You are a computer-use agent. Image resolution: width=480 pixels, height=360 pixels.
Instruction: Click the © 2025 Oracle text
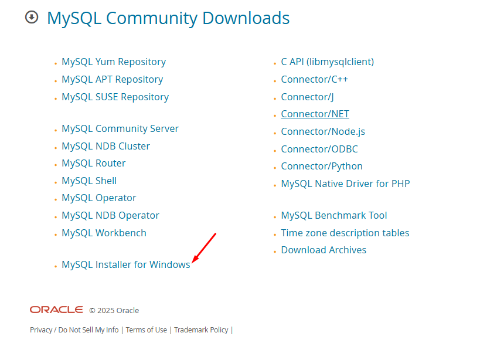114,310
